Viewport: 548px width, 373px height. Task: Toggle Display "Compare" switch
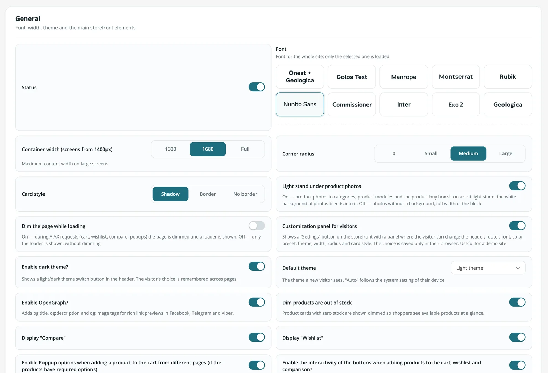click(x=257, y=337)
